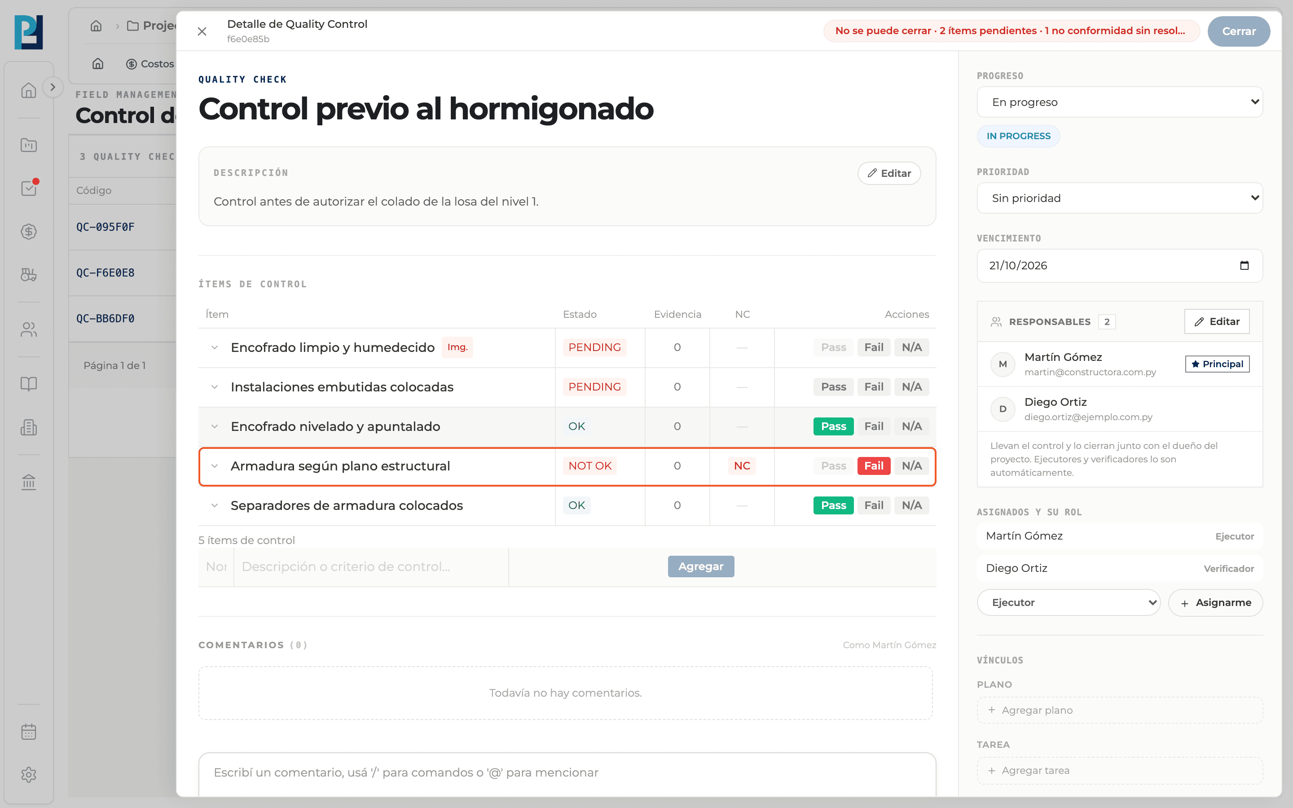This screenshot has height=808, width=1293.
Task: Open the home icon in left sidebar
Action: tap(29, 90)
